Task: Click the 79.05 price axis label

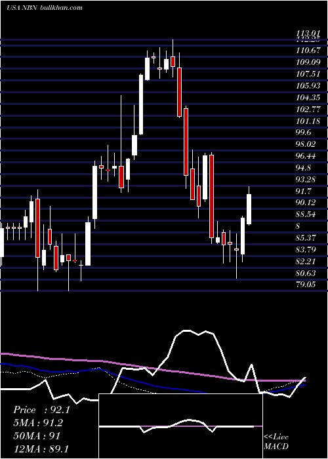Action: (x=306, y=285)
